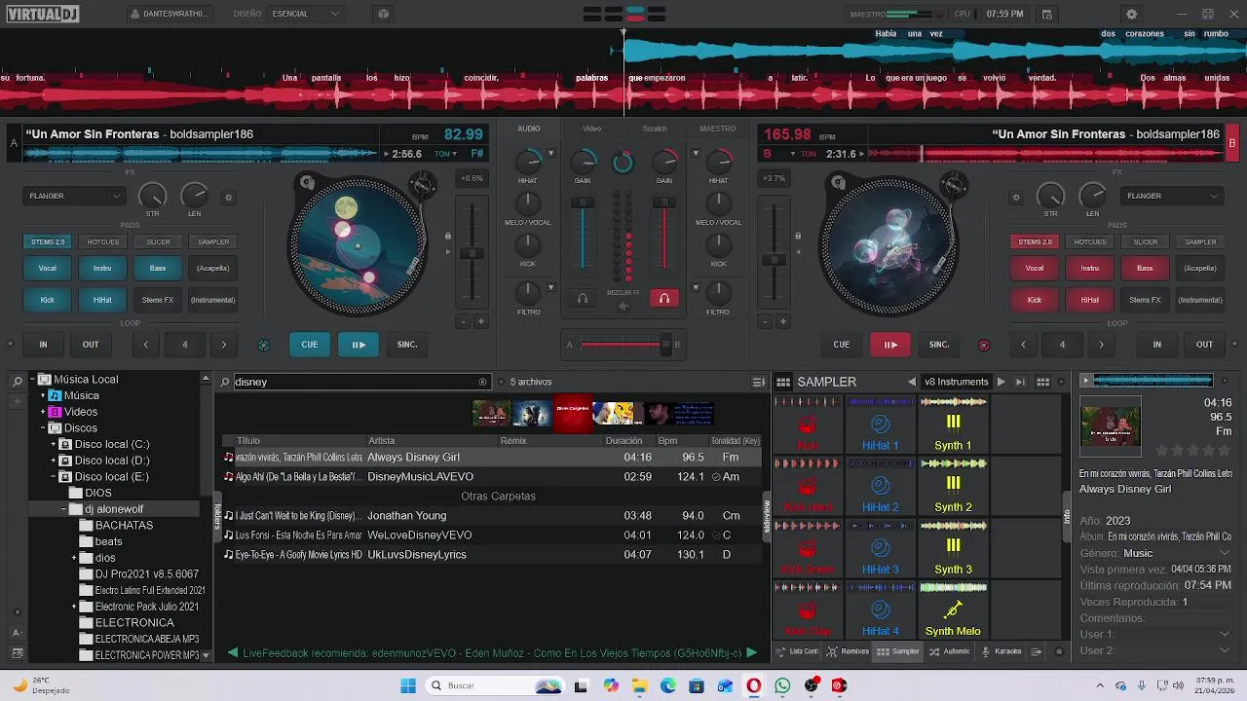The height and width of the screenshot is (701, 1247).
Task: Toggle Vocal stem pad on deck A
Action: [47, 269]
